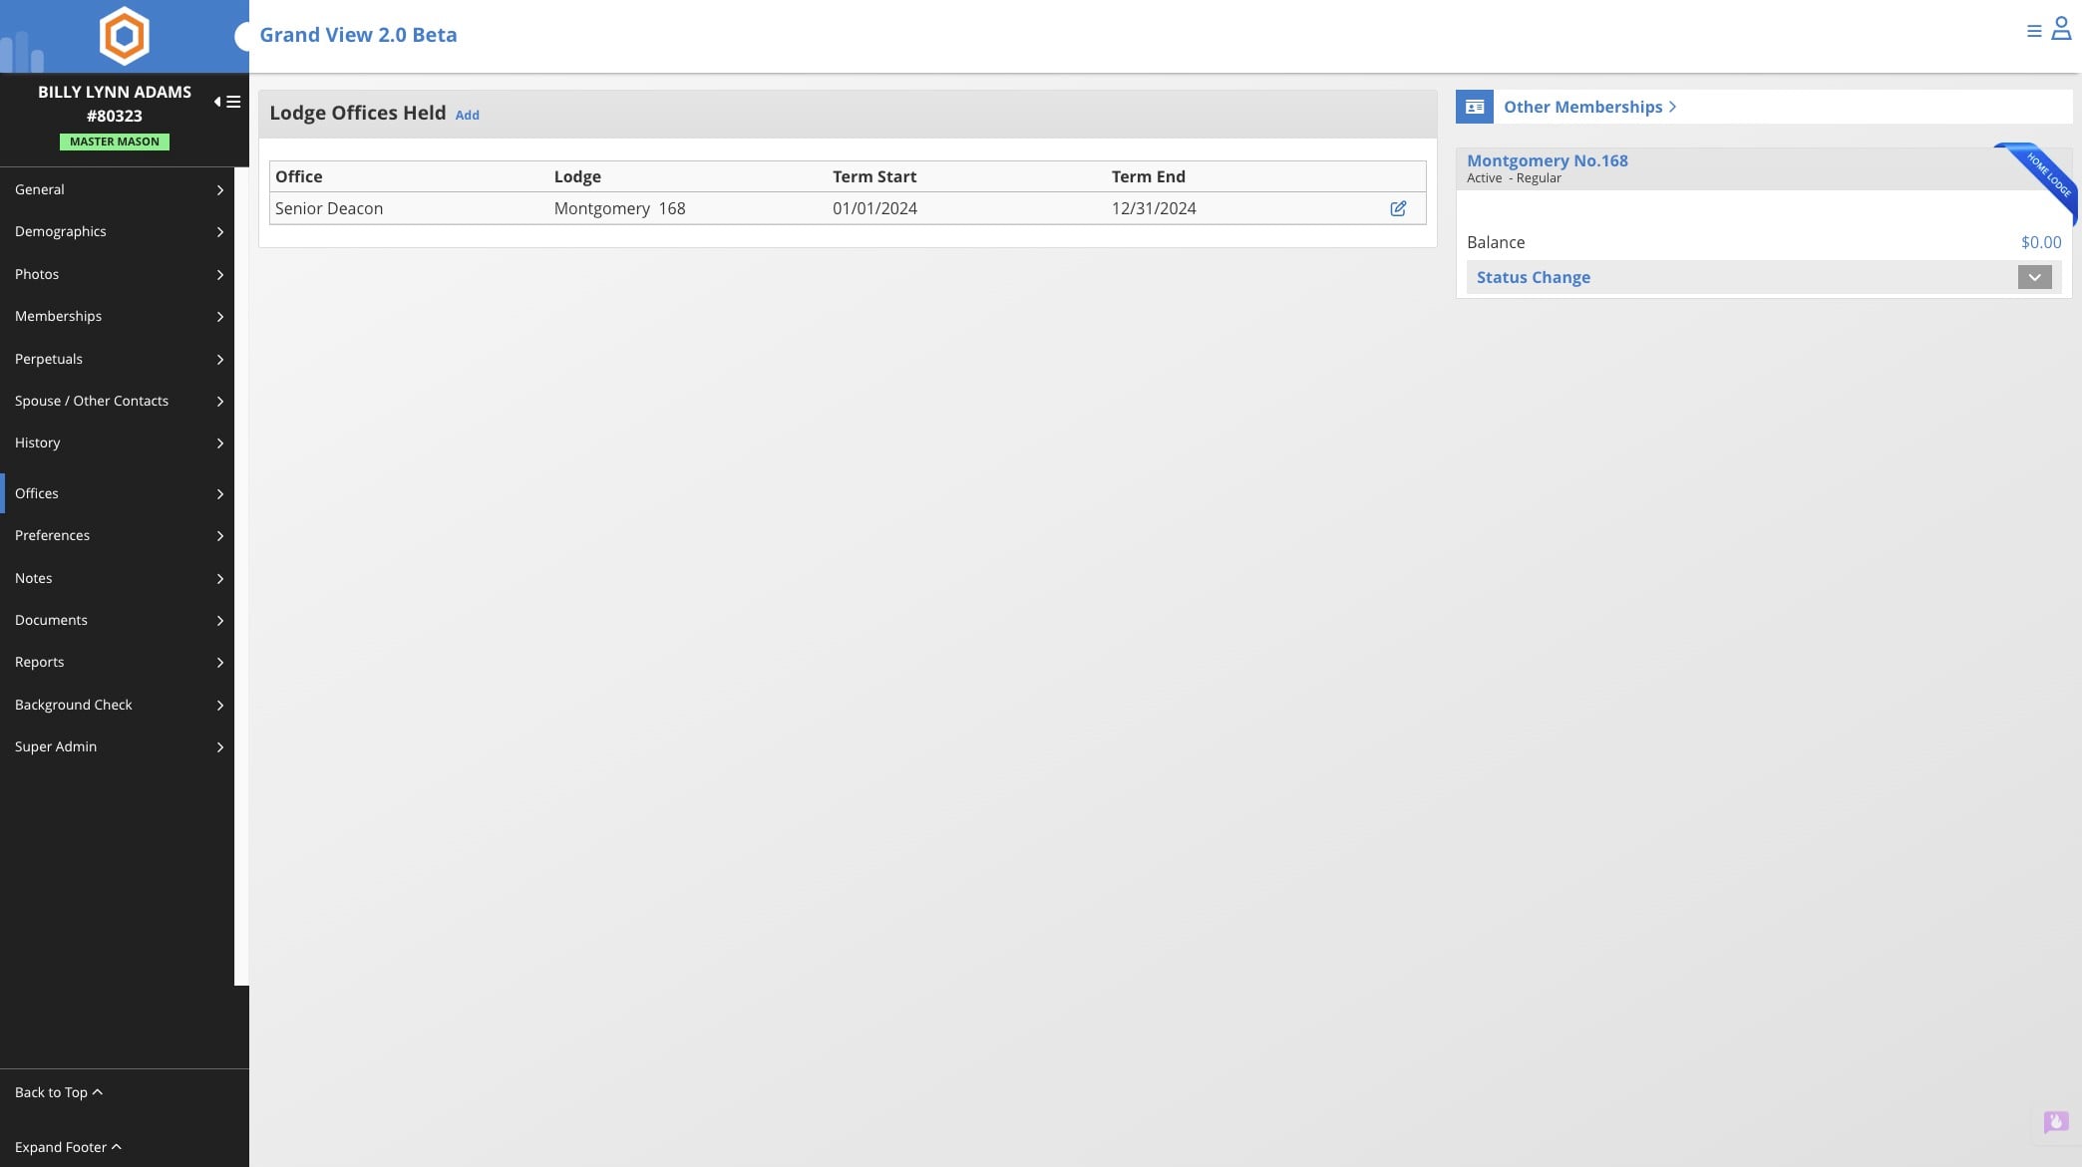Image resolution: width=2082 pixels, height=1167 pixels.
Task: Click the Lodge column header
Action: pos(577,176)
